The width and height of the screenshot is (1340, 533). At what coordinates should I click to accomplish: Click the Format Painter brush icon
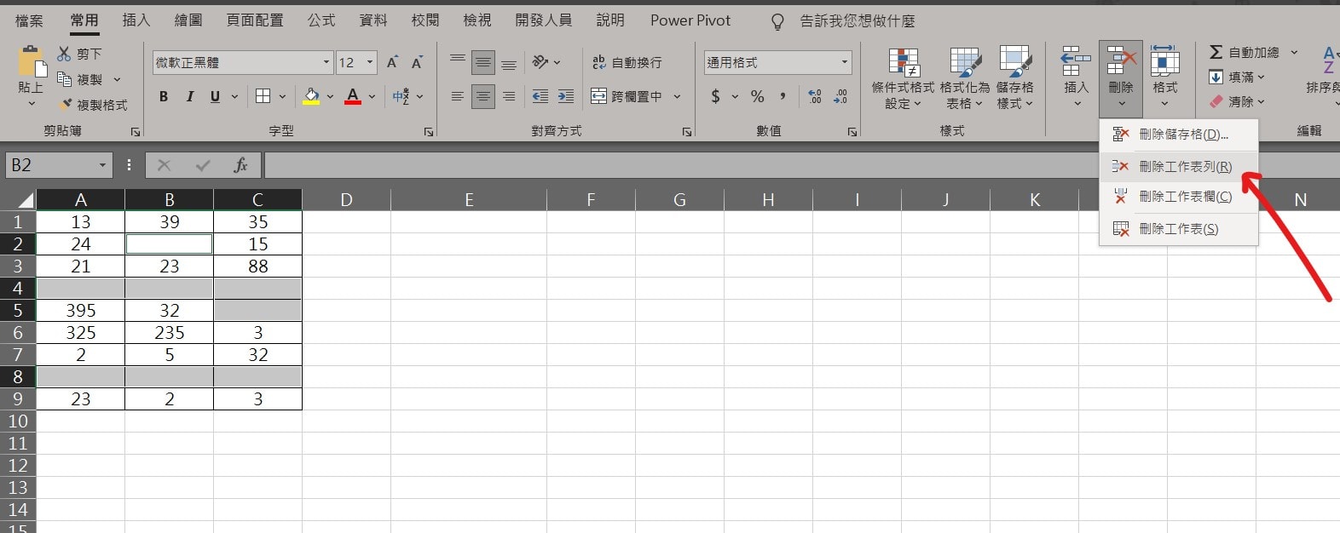(66, 105)
